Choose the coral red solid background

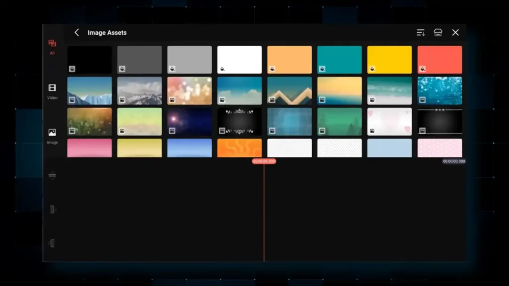439,60
